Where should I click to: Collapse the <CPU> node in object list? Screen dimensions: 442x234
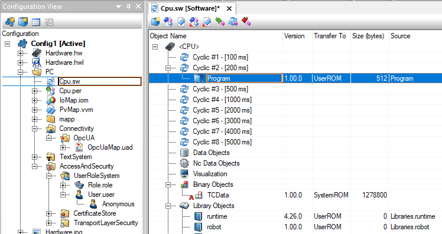coord(155,47)
